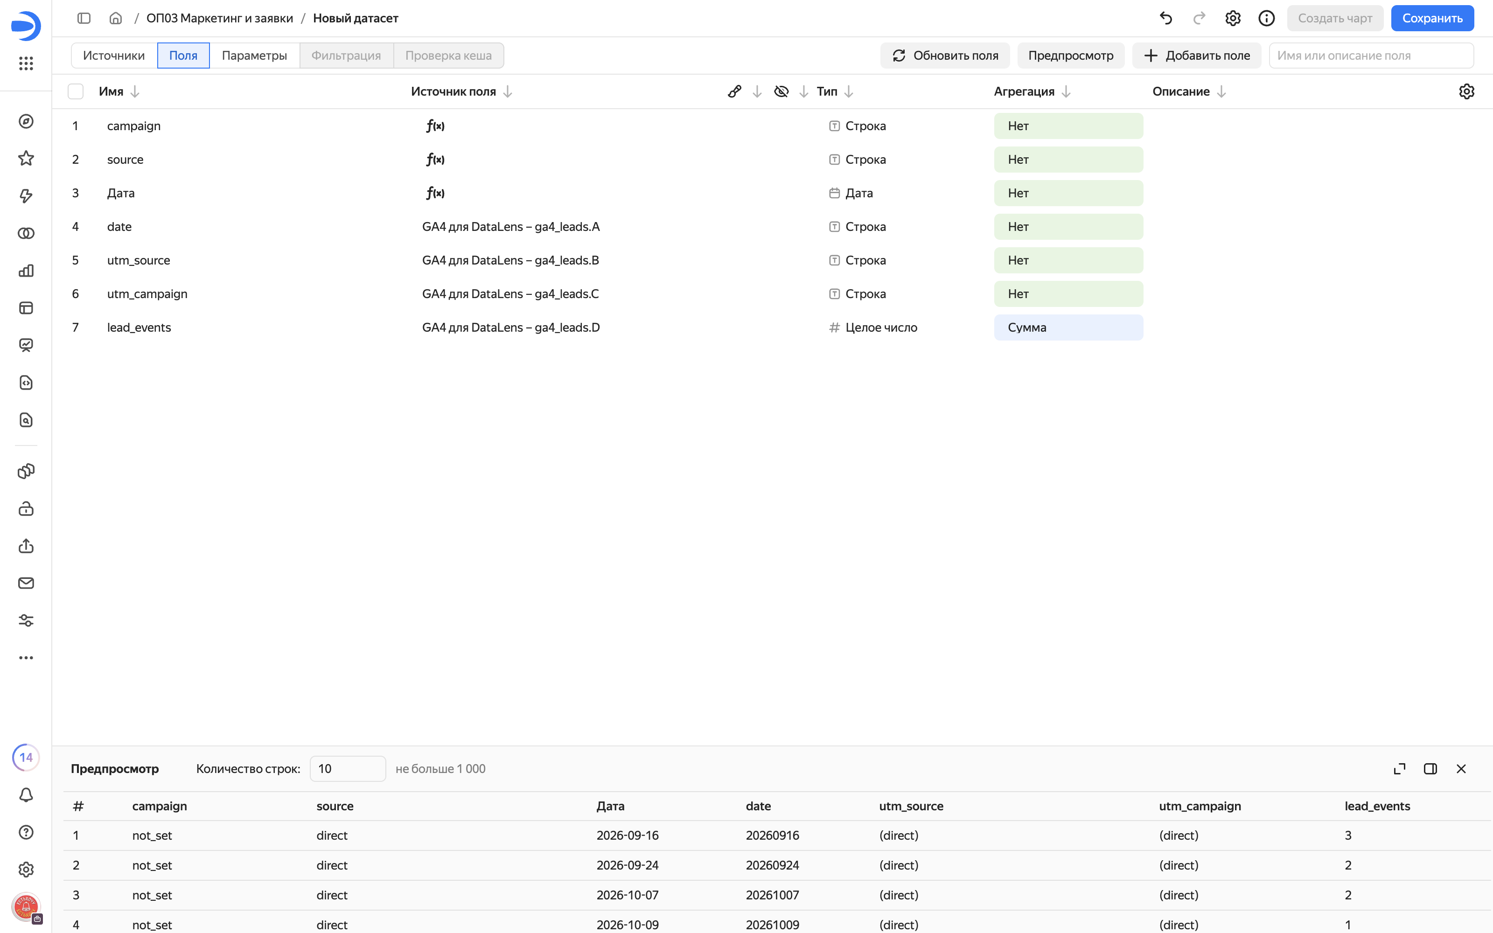Viewport: 1493px width, 933px height.
Task: Focus the field name search input
Action: click(x=1371, y=56)
